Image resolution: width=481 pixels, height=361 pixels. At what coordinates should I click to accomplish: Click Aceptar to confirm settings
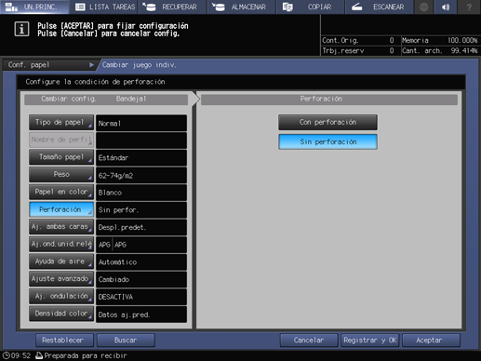[431, 341]
